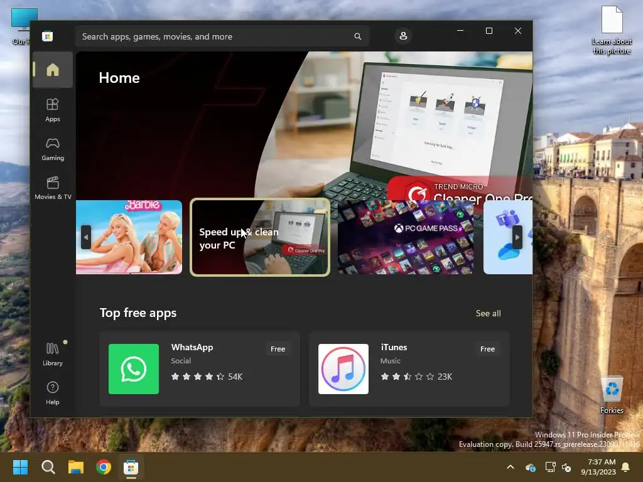Open notifications bell in taskbar
The width and height of the screenshot is (643, 482).
626,467
